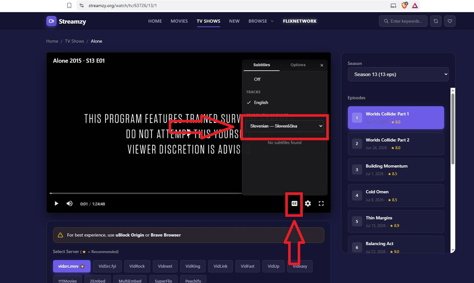Click the 0:01 / 1:24:48 time display
Viewport: 474px width, 283px height.
[93, 204]
